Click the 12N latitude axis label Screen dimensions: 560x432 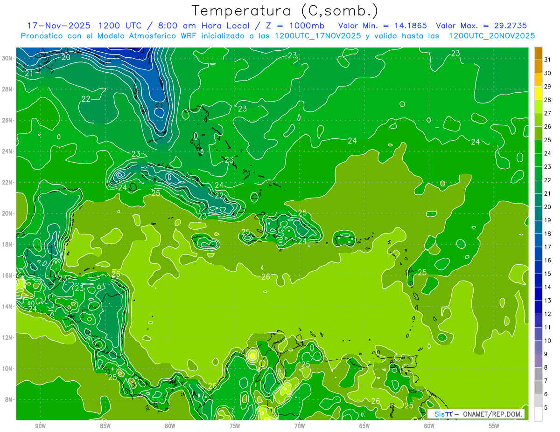(x=8, y=337)
